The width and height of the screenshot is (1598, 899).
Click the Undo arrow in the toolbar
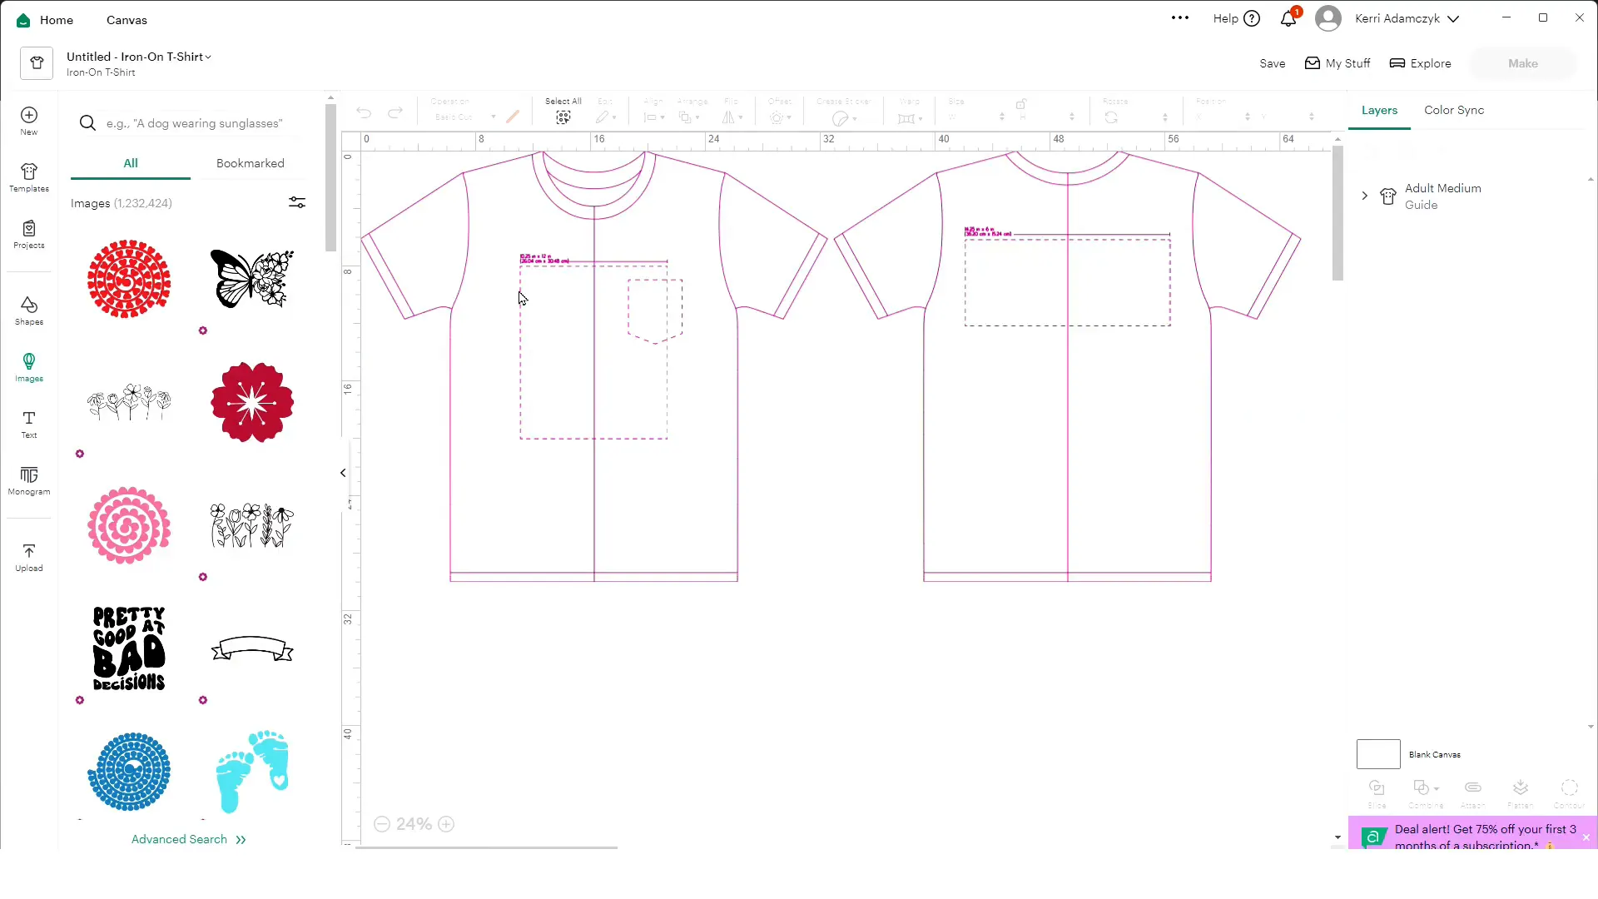pos(363,112)
